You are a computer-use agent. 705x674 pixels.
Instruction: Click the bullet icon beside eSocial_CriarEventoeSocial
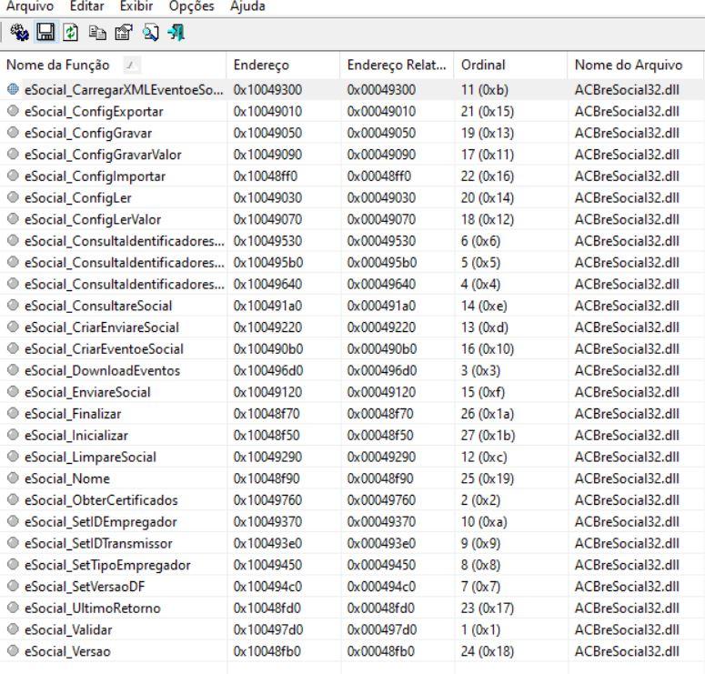point(13,348)
